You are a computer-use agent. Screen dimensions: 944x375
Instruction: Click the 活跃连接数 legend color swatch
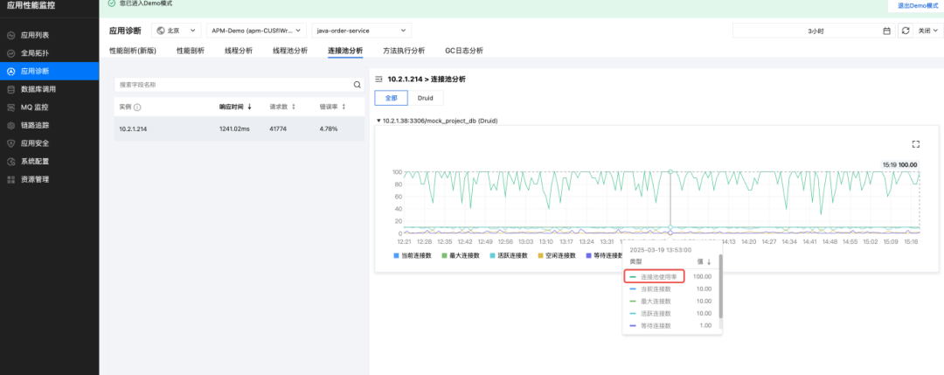pyautogui.click(x=492, y=255)
